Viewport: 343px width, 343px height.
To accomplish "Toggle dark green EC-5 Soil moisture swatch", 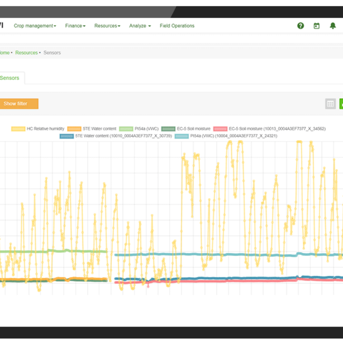I will pyautogui.click(x=168, y=129).
